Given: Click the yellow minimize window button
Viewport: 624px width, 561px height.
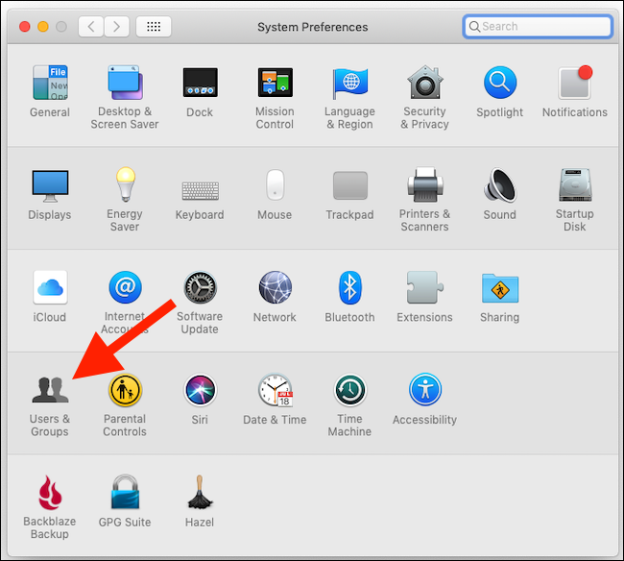Looking at the screenshot, I should 43,27.
